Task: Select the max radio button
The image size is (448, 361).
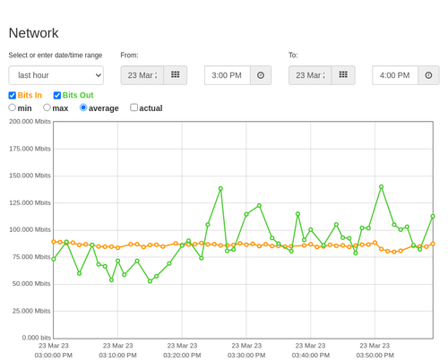Action: point(47,107)
